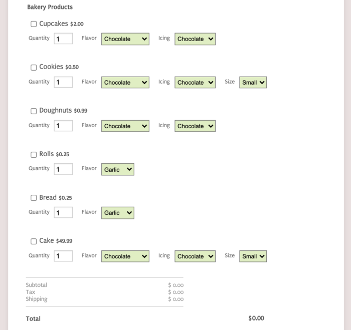This screenshot has height=330, width=351.
Task: Toggle the Bread checkbox
Action: 34,198
